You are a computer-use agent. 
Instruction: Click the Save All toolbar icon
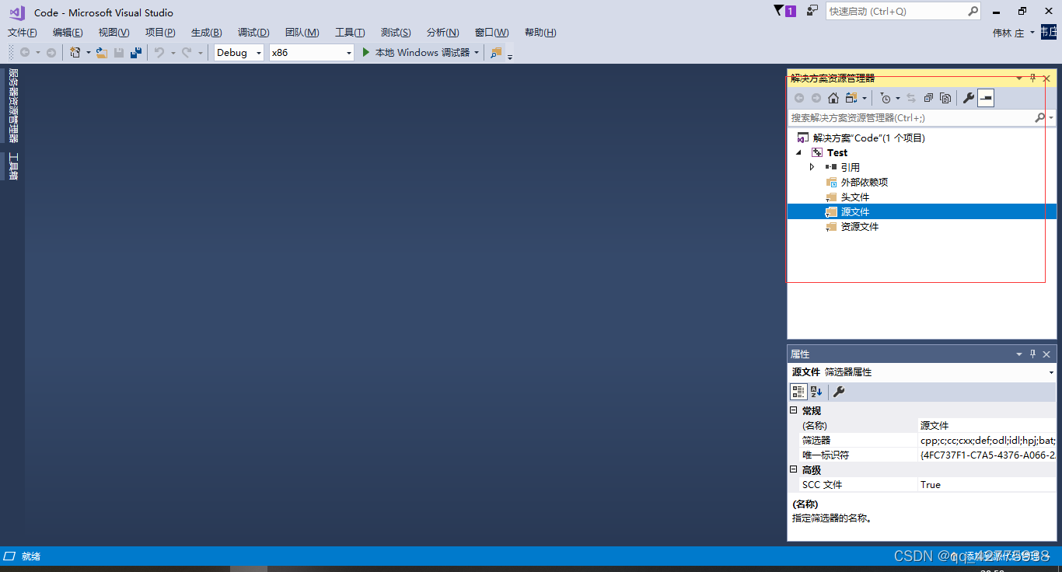pyautogui.click(x=136, y=53)
